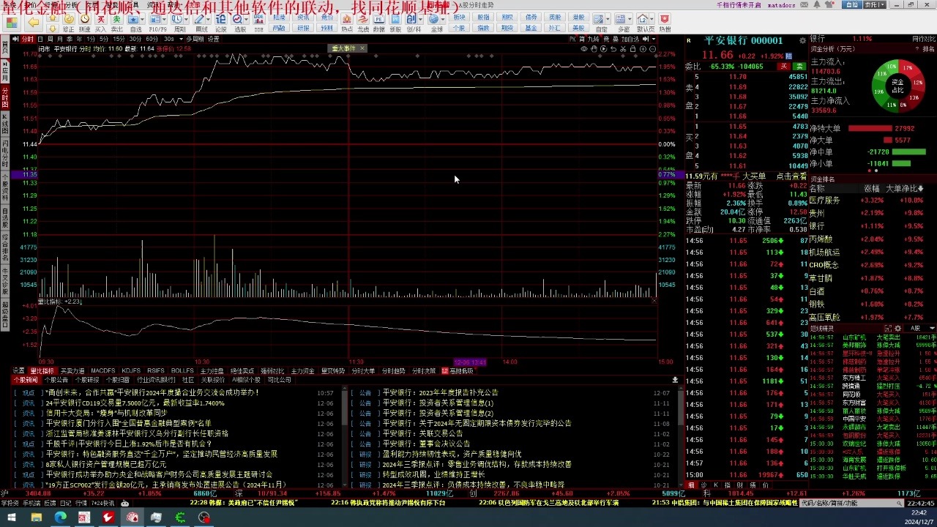The width and height of the screenshot is (937, 527).
Task: Open the 个股研报 research tab
Action: [86, 380]
